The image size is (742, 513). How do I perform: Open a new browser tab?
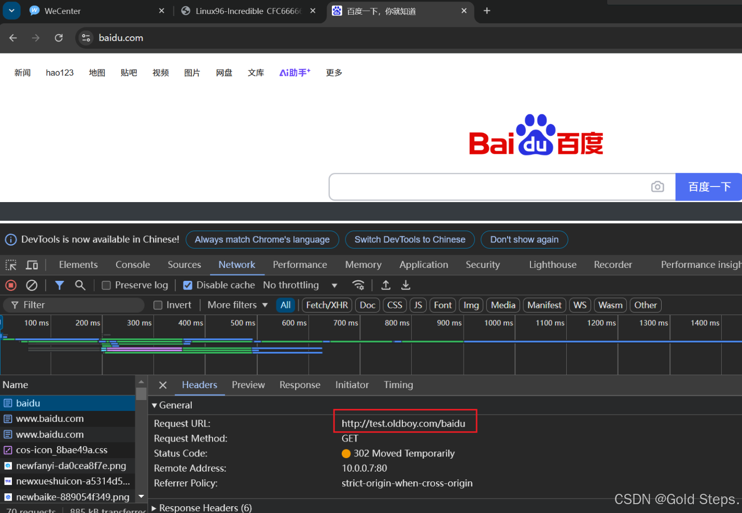point(487,11)
